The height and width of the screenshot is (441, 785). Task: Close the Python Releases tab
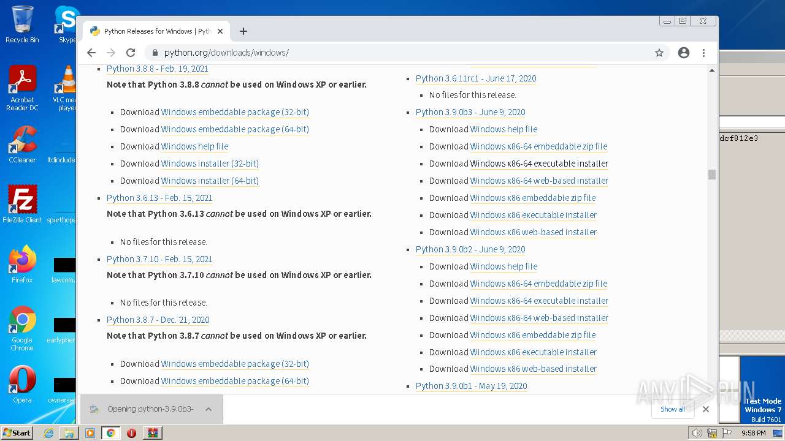pos(220,31)
